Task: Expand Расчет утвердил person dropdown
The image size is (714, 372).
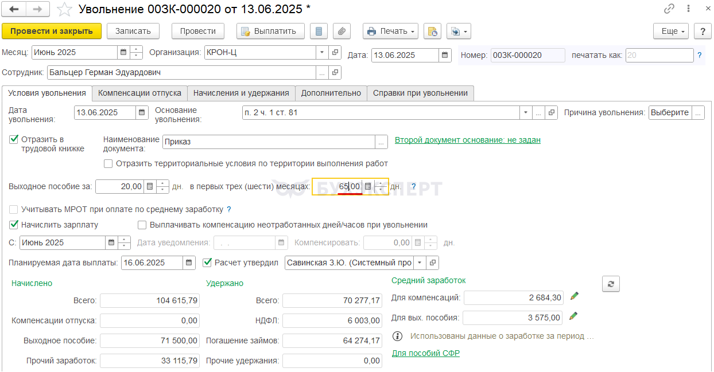Action: (420, 263)
